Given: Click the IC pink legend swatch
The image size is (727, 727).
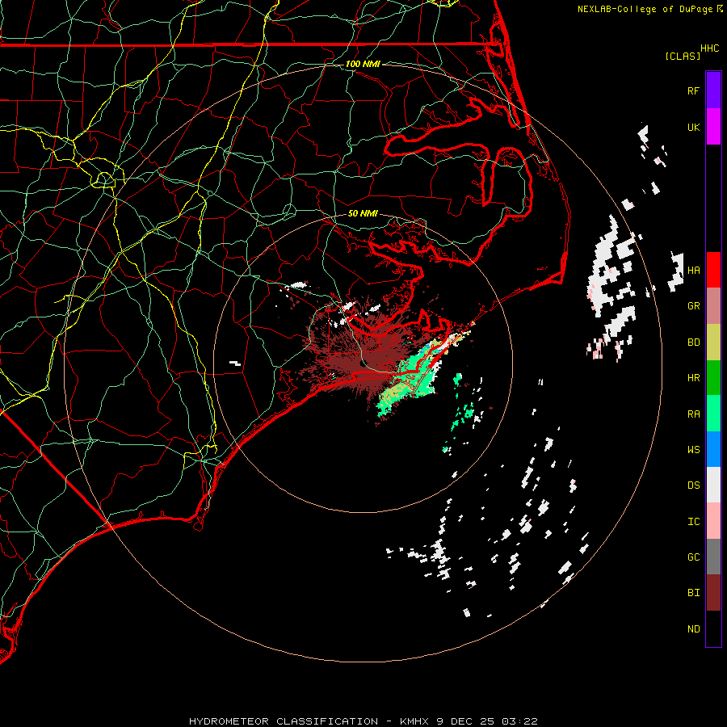Looking at the screenshot, I should (x=713, y=521).
